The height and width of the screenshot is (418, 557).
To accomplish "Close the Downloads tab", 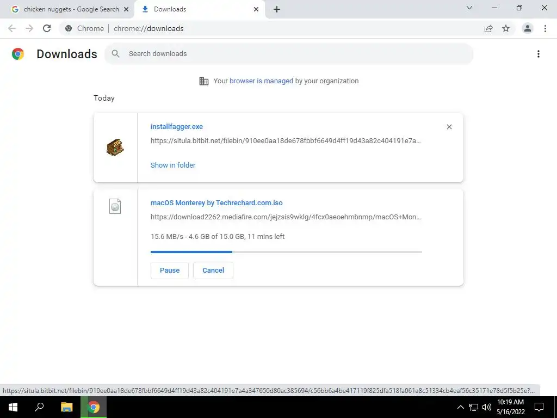I will point(256,9).
